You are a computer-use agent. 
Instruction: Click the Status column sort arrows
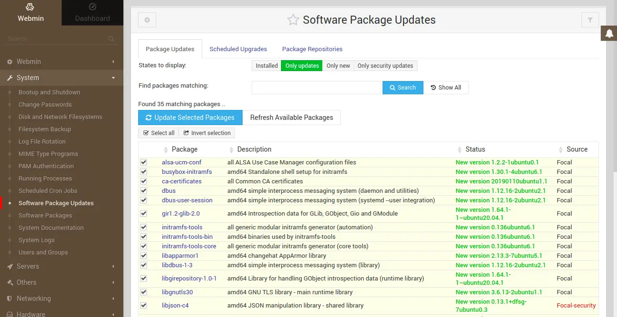(x=459, y=150)
